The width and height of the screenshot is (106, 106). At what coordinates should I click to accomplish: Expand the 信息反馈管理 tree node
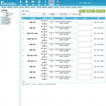[1, 22]
